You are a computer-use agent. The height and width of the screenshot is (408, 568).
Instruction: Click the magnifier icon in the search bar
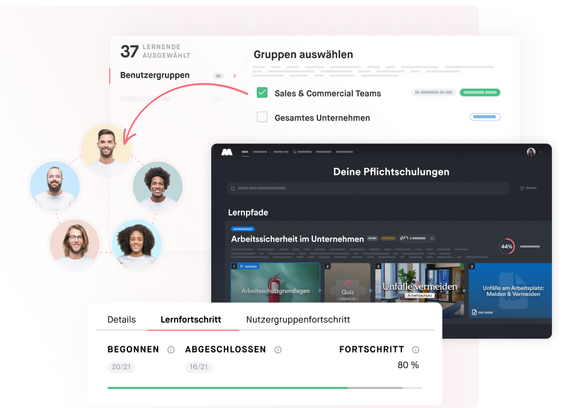click(231, 187)
